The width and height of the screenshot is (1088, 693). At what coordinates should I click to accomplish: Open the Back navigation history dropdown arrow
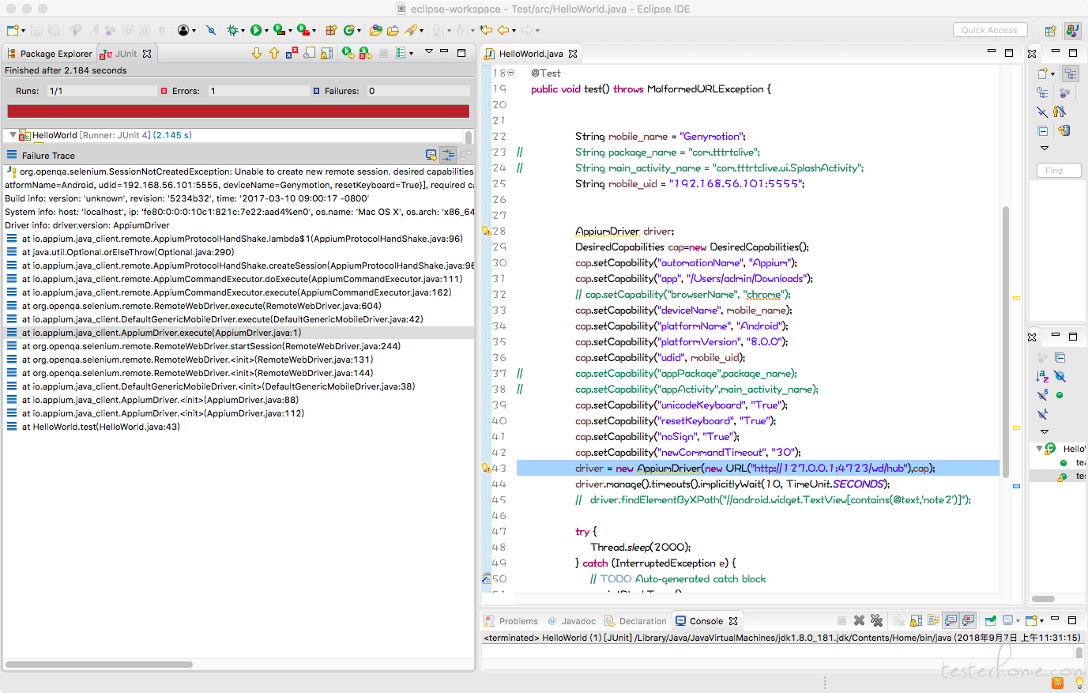click(514, 31)
